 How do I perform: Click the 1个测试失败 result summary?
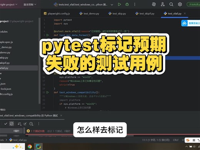38,131
